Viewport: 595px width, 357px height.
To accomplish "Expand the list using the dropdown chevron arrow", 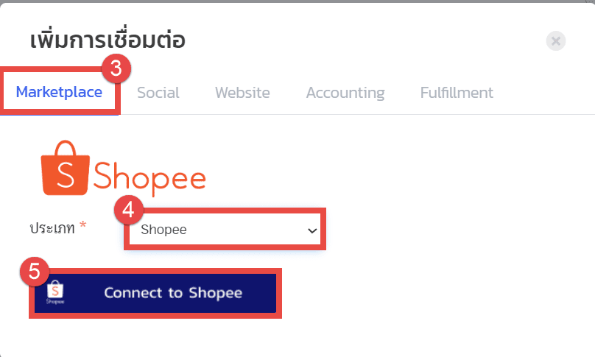I will coord(312,230).
